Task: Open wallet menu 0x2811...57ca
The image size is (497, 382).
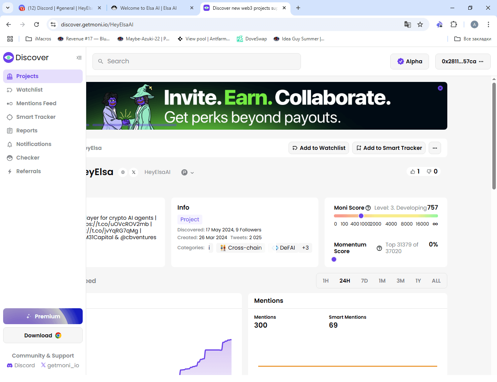Action: (x=463, y=61)
